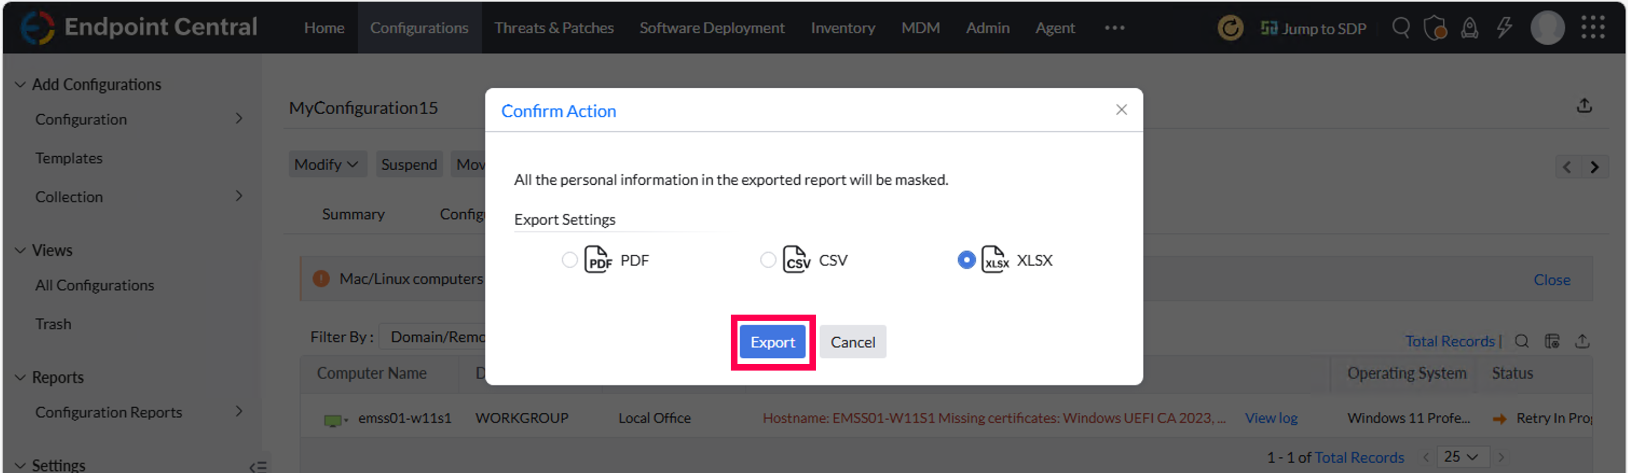Open the Threats & Patches menu
The height and width of the screenshot is (473, 1628).
point(554,28)
